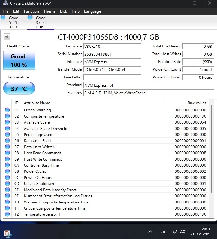Click the status icon for Unsafe Shutdowns

7,183
